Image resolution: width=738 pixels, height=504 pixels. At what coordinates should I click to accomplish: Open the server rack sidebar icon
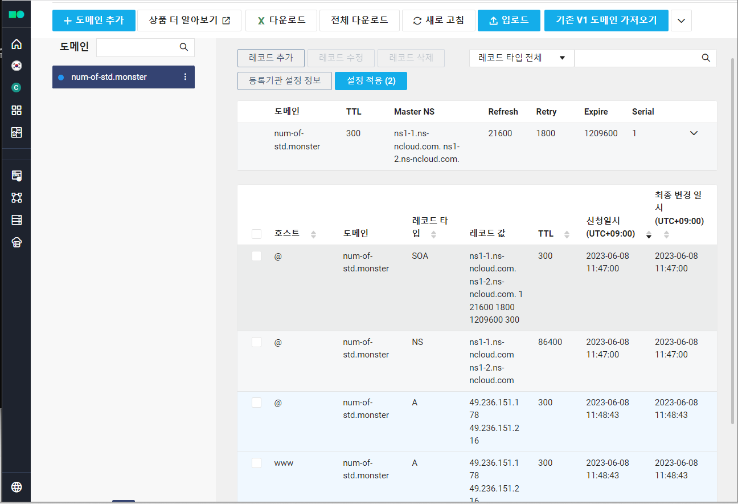tap(17, 220)
